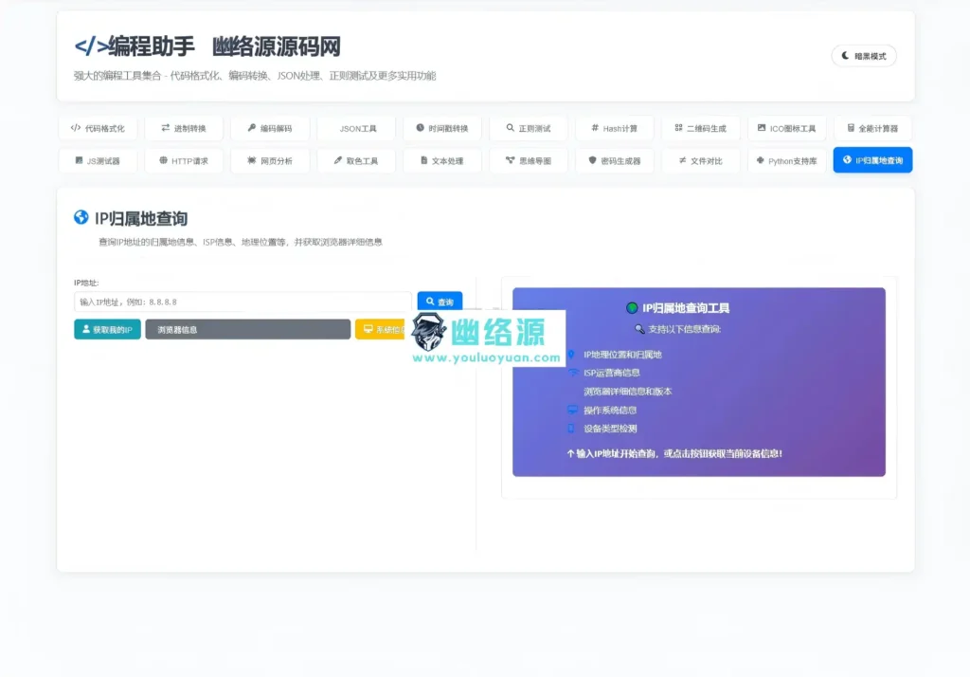970x677 pixels.
Task: Select the 文件对比 tab
Action: (x=700, y=160)
